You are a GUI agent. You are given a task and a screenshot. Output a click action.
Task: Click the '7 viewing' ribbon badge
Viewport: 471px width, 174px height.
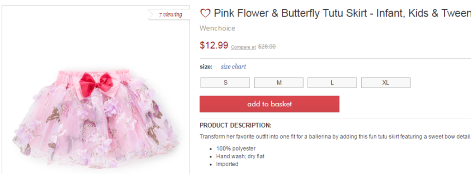169,14
